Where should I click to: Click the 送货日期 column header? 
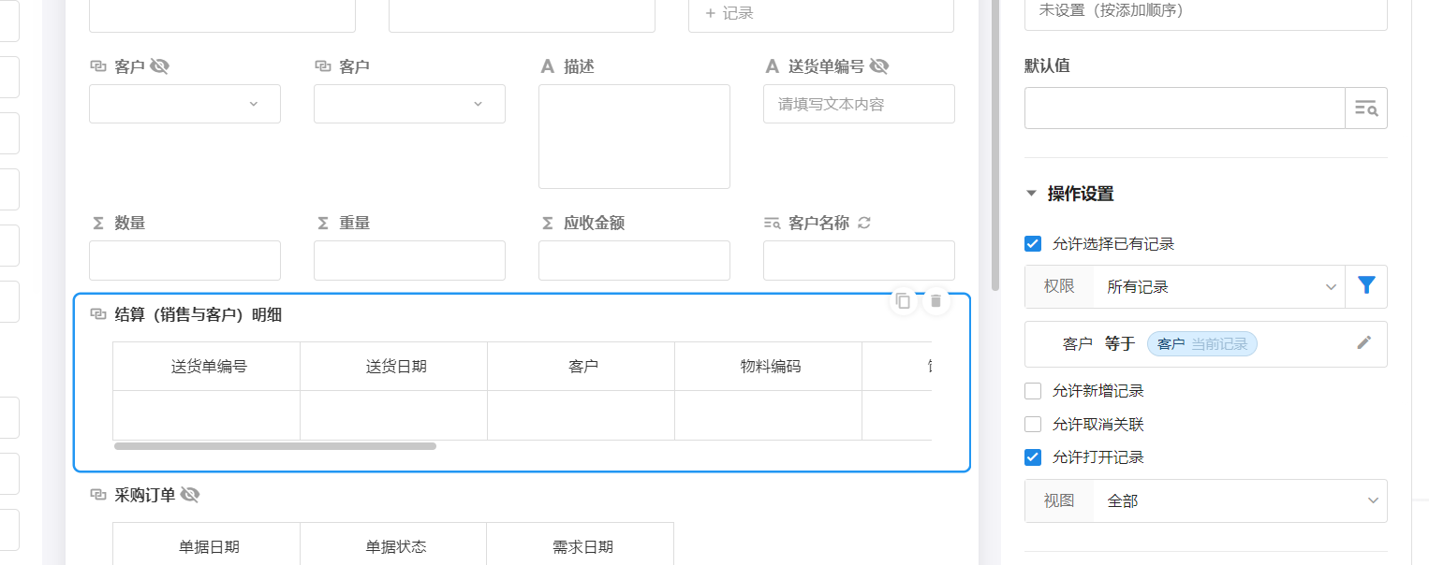click(x=394, y=367)
